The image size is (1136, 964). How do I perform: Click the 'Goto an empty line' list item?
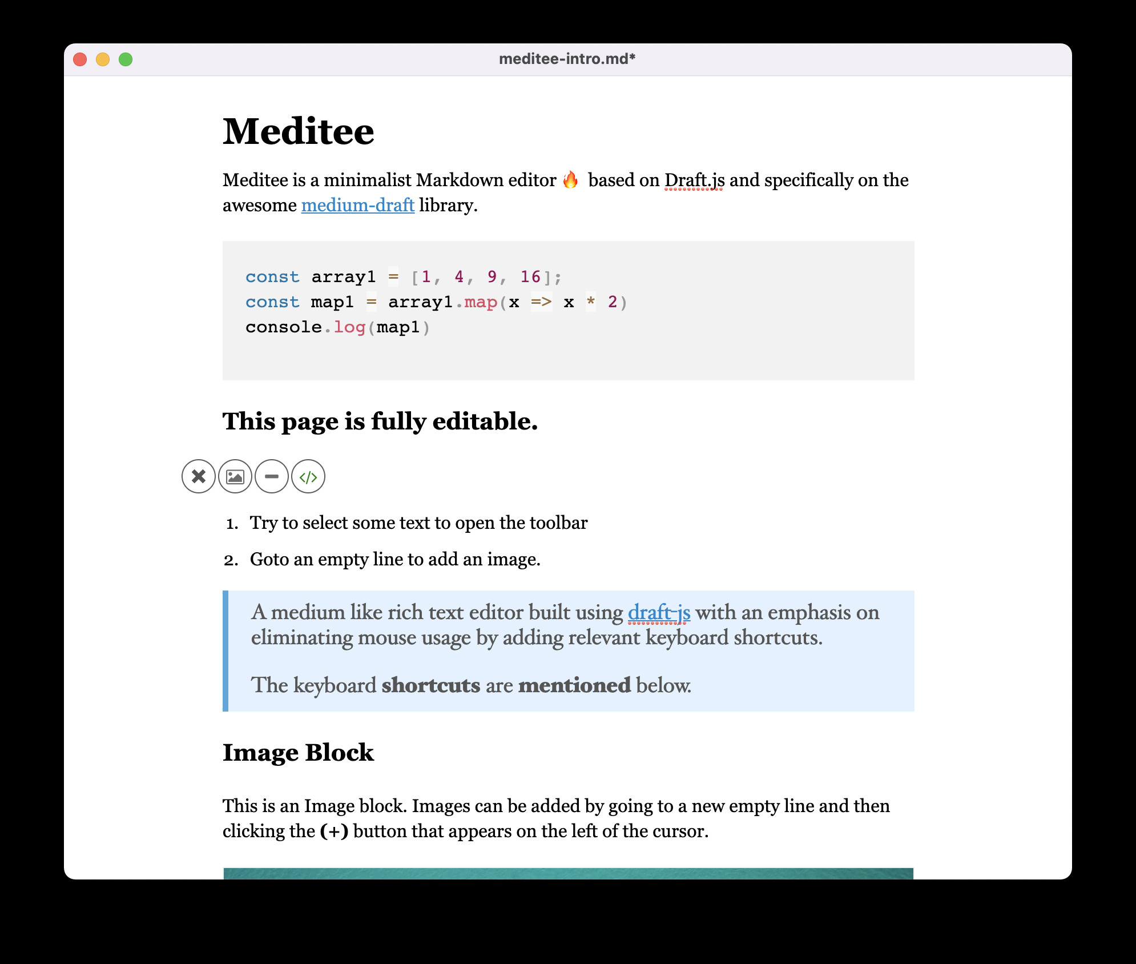point(395,559)
